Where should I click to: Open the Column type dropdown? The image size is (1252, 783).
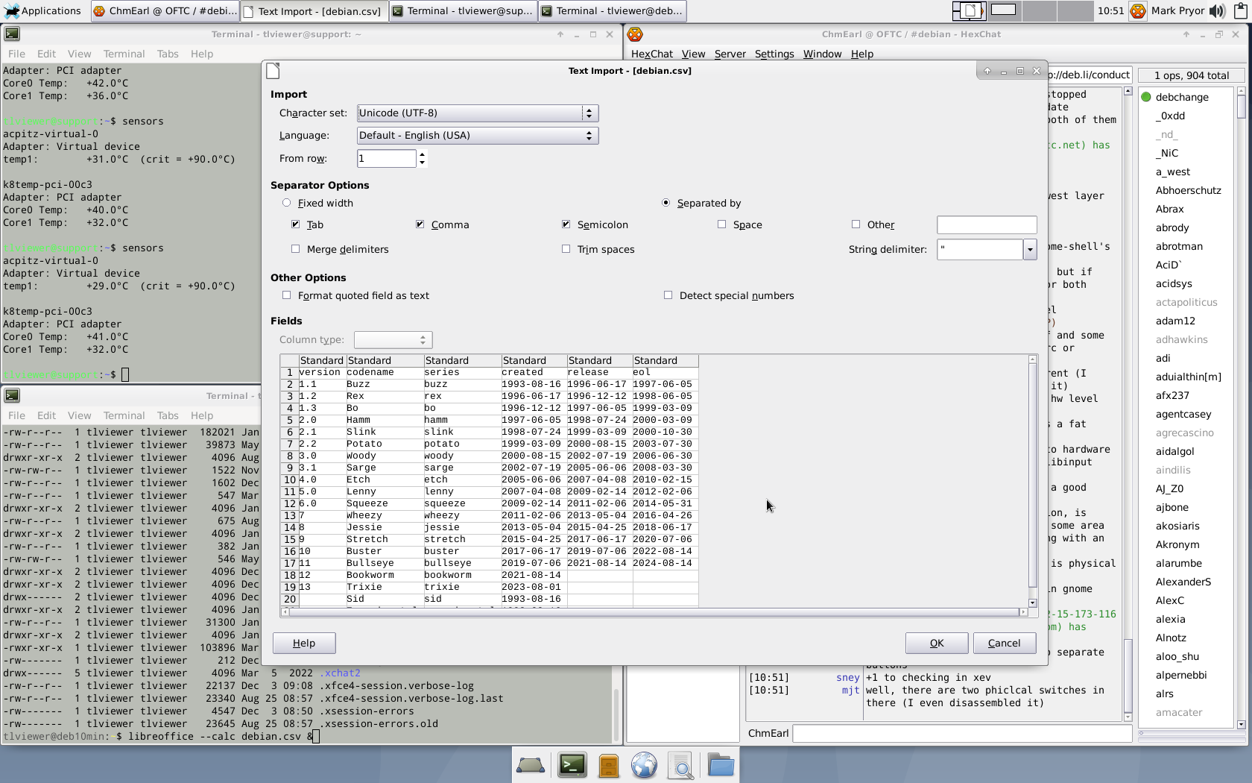point(393,340)
